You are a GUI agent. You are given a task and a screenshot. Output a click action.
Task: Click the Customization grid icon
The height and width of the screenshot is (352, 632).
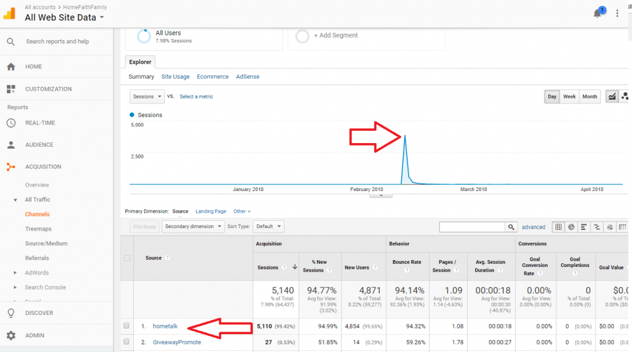pyautogui.click(x=11, y=89)
